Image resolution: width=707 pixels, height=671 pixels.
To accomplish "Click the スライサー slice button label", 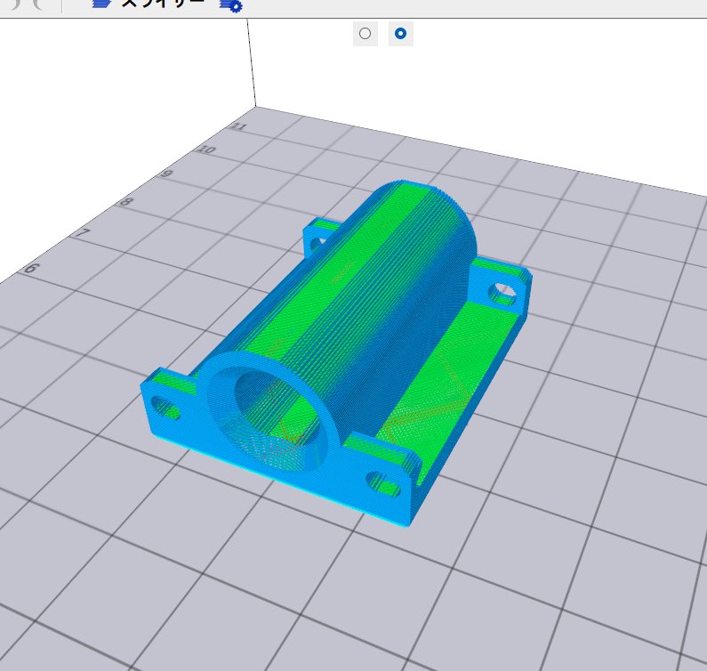I will point(164,4).
